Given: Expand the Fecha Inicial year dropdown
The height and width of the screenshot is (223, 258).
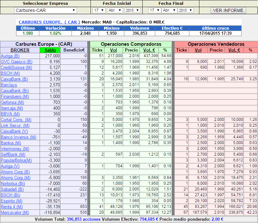Looking at the screenshot, I should coord(132,10).
